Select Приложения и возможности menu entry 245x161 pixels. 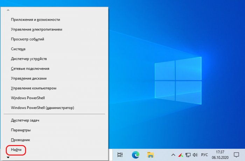54,20
